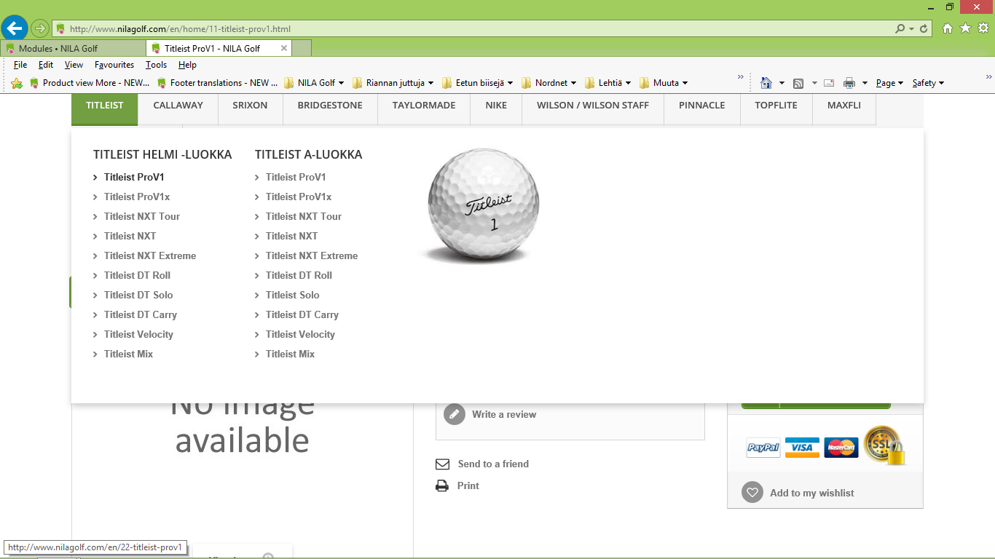The height and width of the screenshot is (559, 995).
Task: Click the RSS feeds icon in the command bar
Action: tap(798, 83)
